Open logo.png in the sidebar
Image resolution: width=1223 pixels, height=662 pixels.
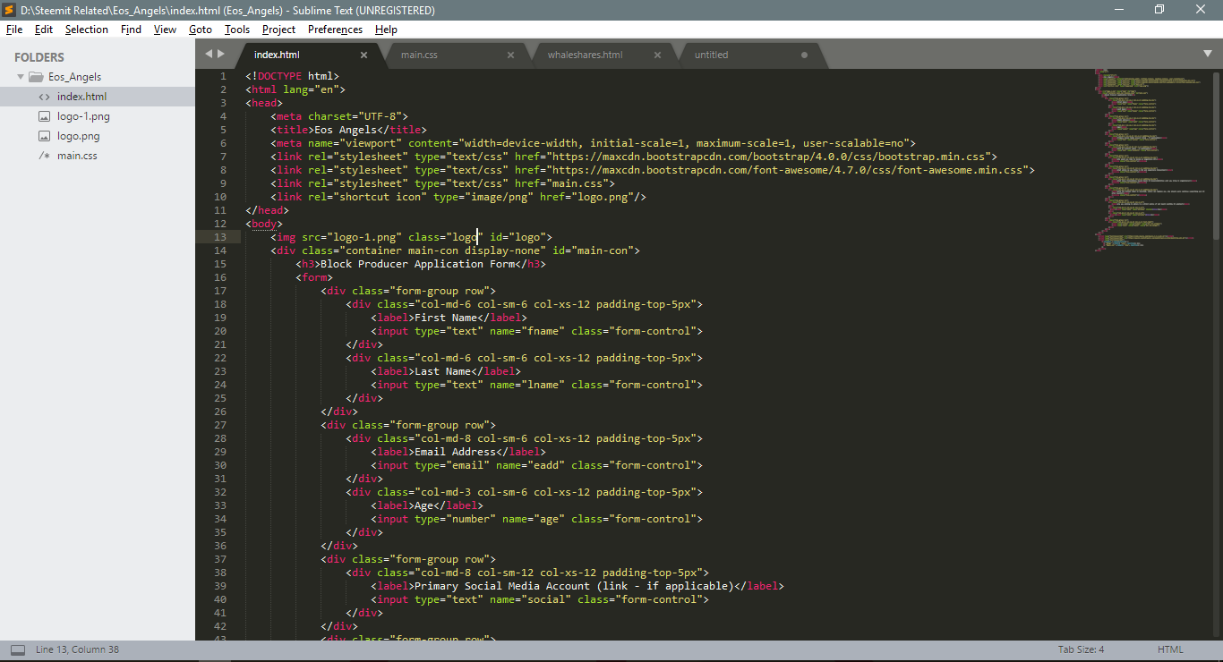point(98,136)
